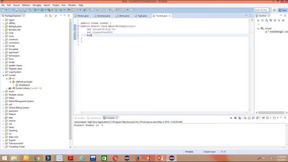Click the Quick Access search field
288x162 pixels.
[261, 10]
